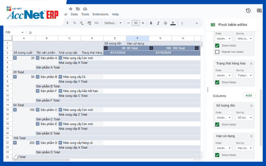Image resolution: width=266 pixels, height=166 pixels.
Task: Open text color picker
Action: [x=173, y=23]
